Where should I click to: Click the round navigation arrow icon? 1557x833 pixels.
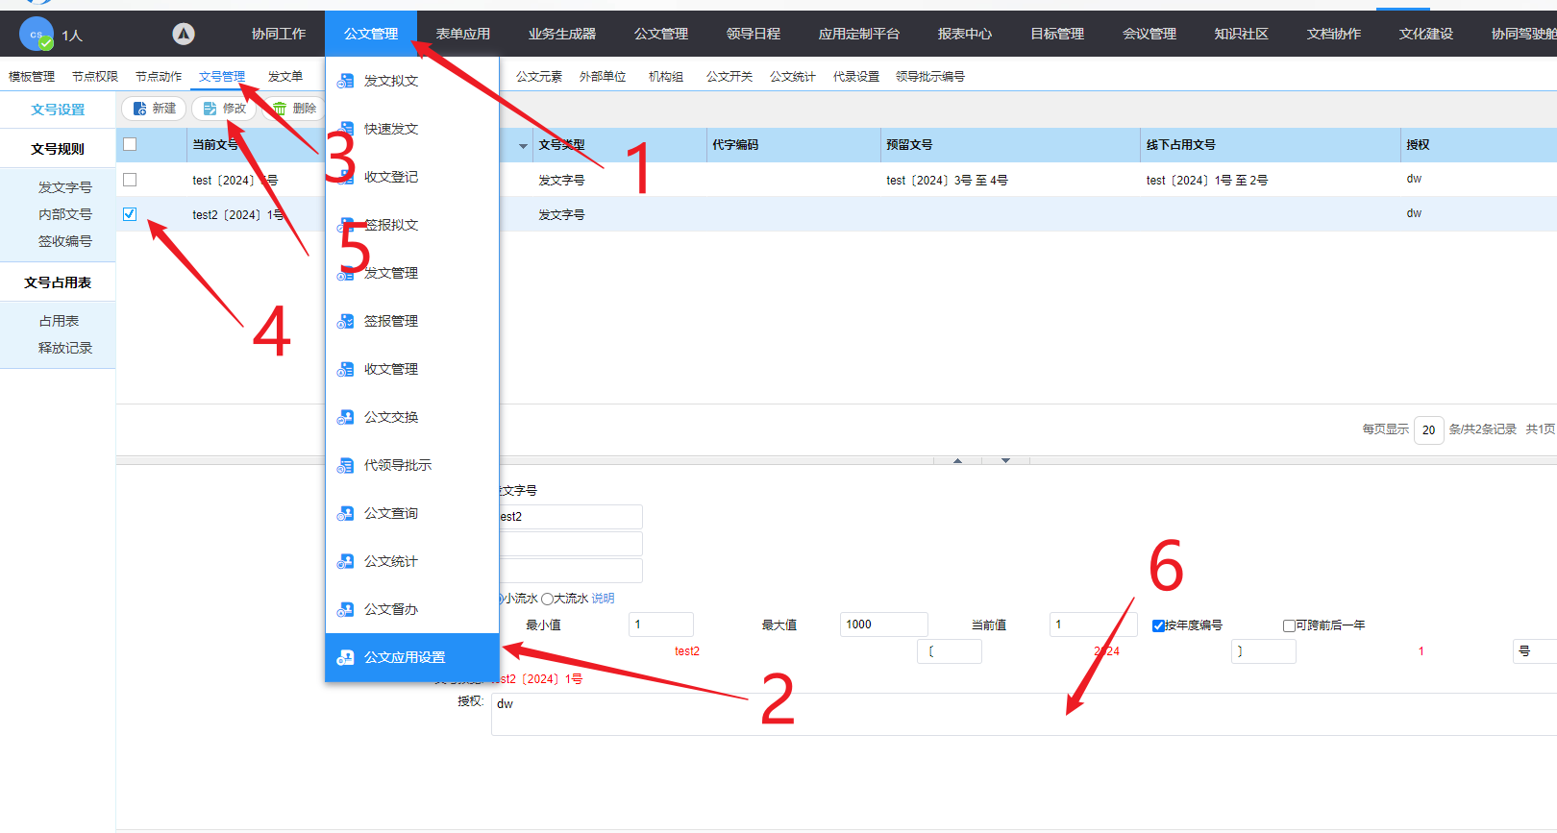tap(184, 34)
